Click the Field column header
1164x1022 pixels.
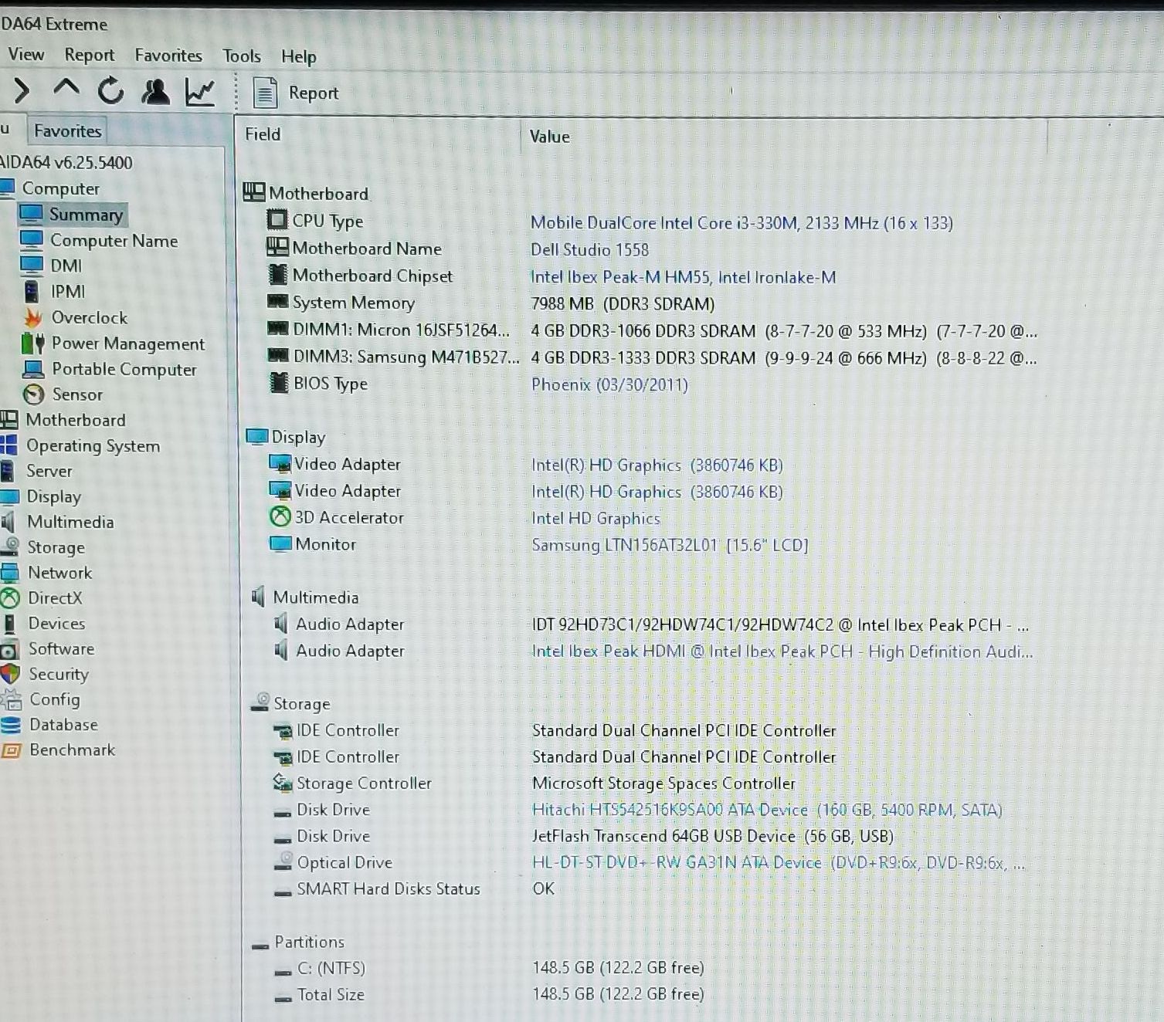263,134
